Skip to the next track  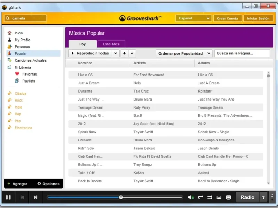(x=35, y=197)
